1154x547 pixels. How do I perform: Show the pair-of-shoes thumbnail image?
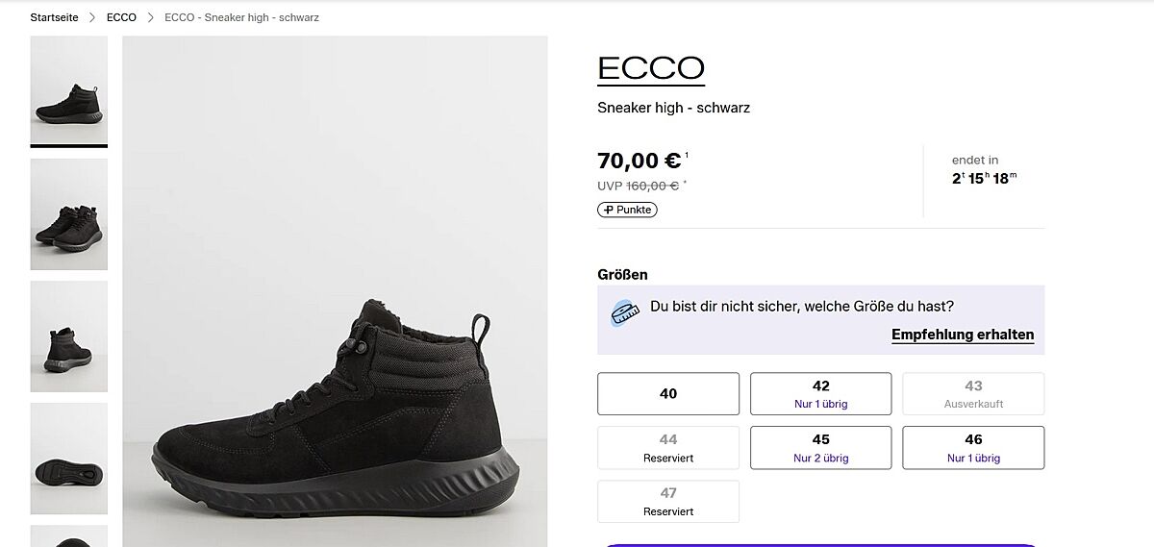(68, 213)
